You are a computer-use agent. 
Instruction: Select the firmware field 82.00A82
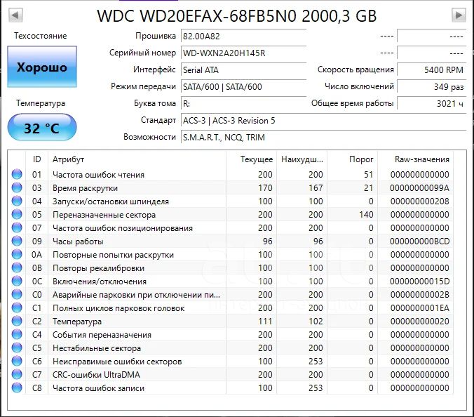tap(243, 37)
